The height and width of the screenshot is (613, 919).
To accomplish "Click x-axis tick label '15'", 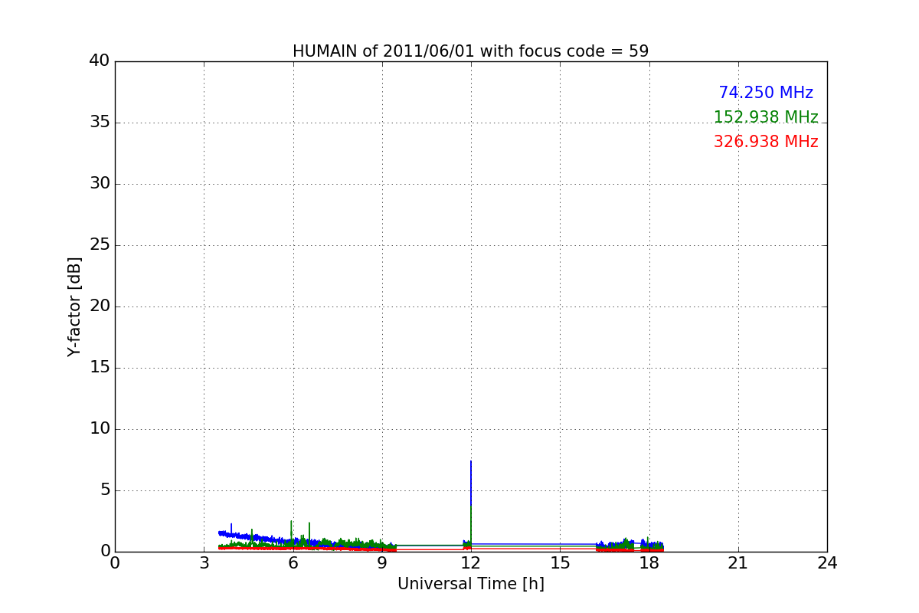I will coord(560,563).
